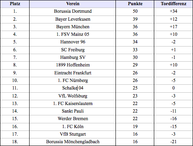This screenshot has height=146, width=193.
Task: Click Dortmund's 50 points value
Action: point(135,11)
